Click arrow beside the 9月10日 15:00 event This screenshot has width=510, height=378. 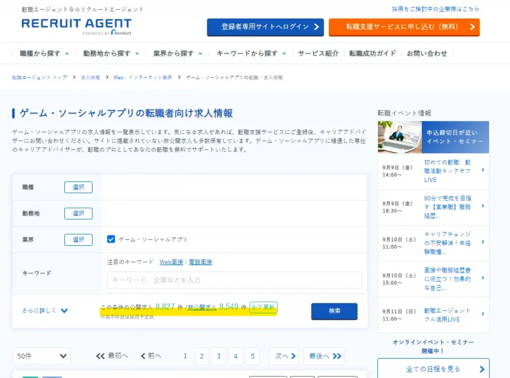483,278
